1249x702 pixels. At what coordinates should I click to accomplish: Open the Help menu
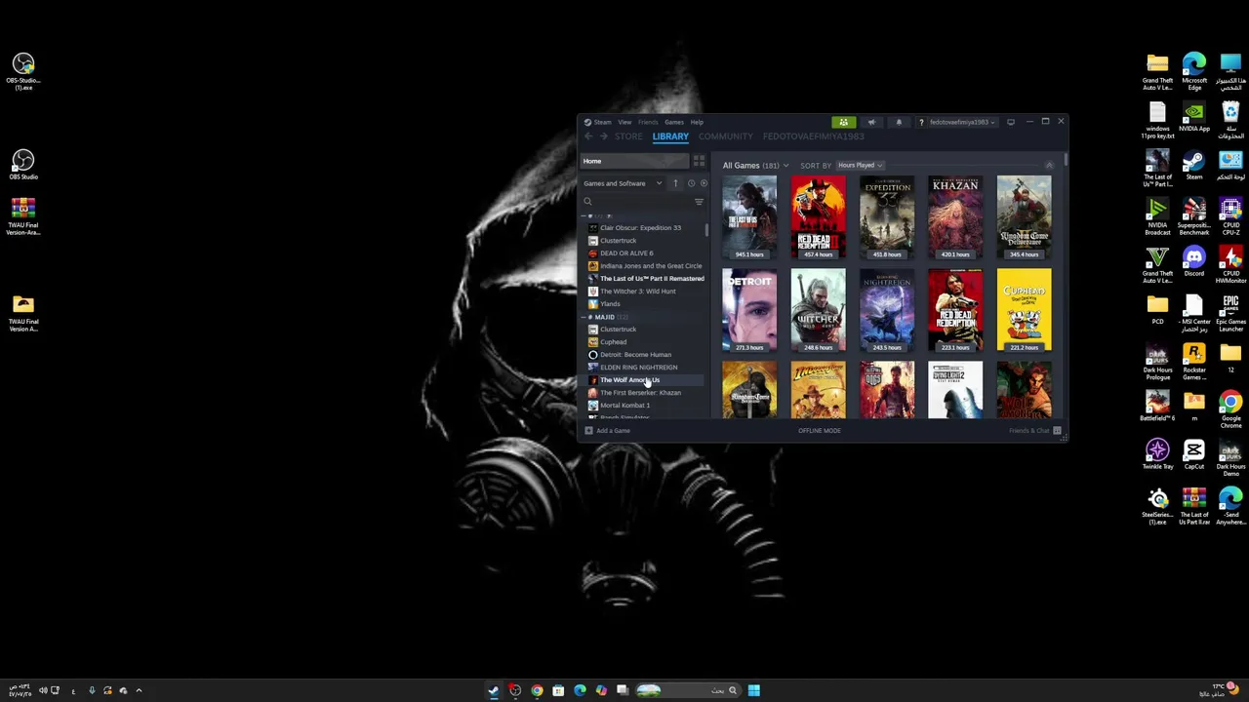click(697, 122)
